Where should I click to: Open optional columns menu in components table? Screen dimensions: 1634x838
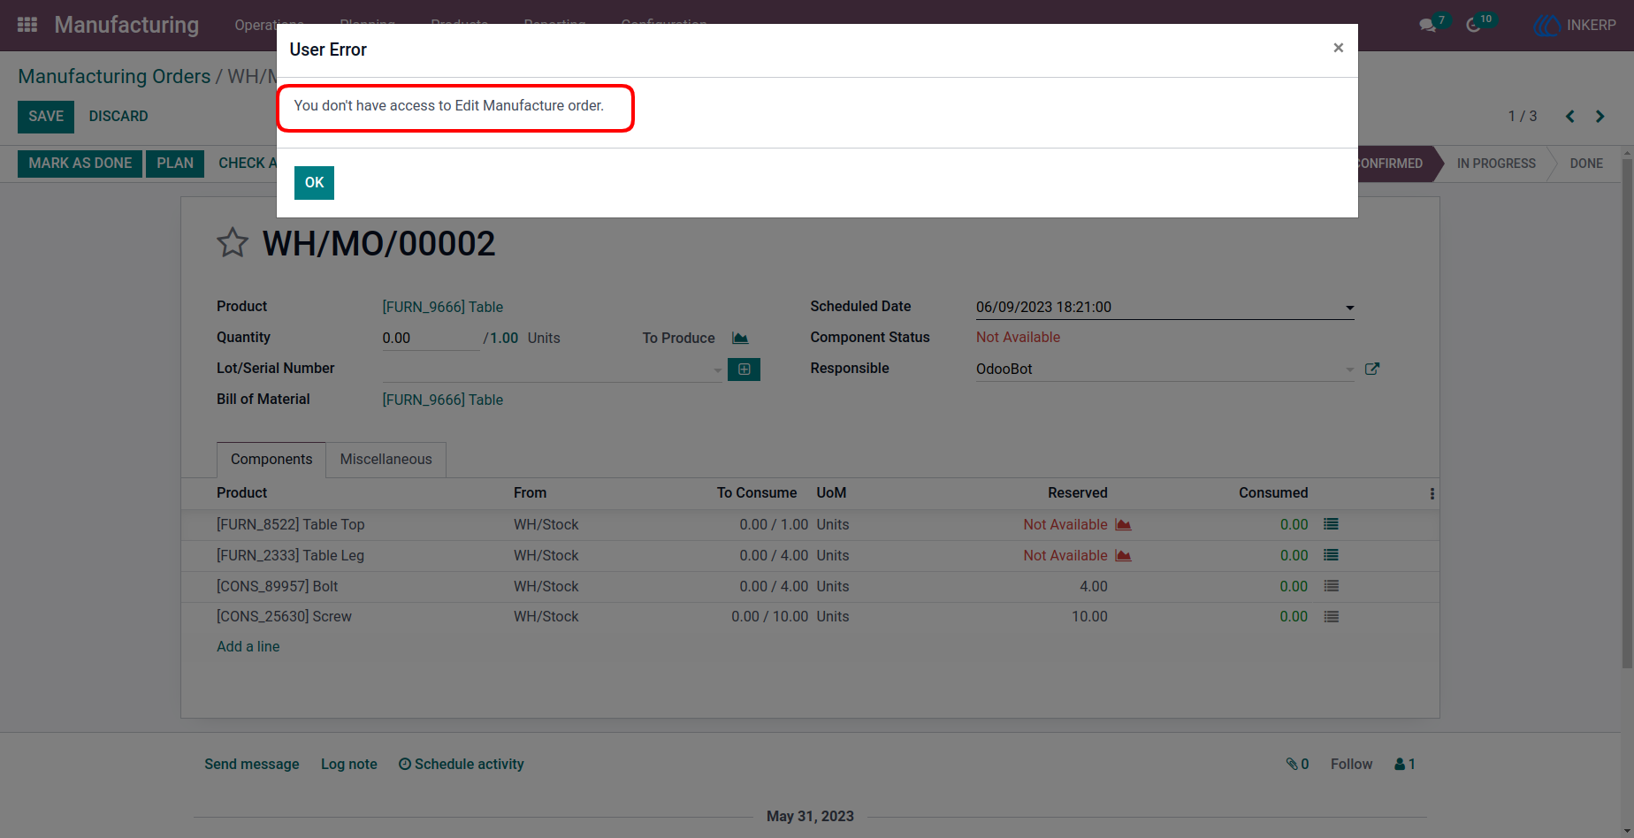point(1432,493)
